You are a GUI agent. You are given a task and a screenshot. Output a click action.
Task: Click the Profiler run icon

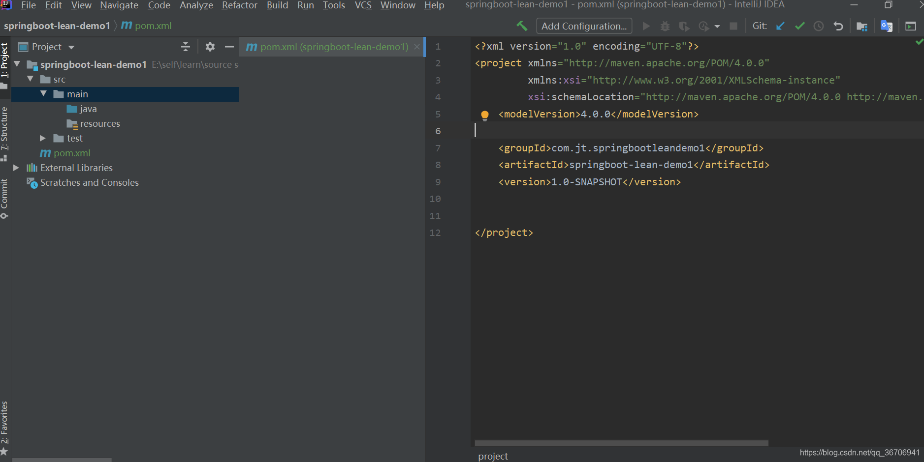pos(704,26)
